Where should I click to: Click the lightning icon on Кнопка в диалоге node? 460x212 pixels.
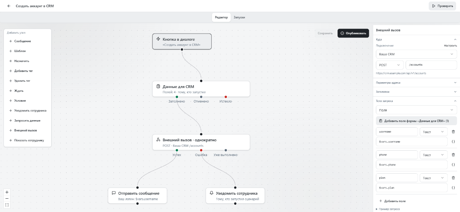point(158,39)
